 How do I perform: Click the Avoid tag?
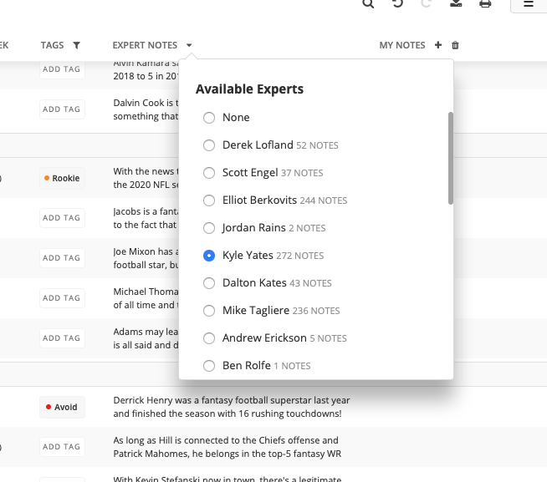coord(62,407)
